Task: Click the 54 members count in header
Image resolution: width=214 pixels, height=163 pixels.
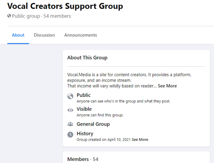Action: 57,16
